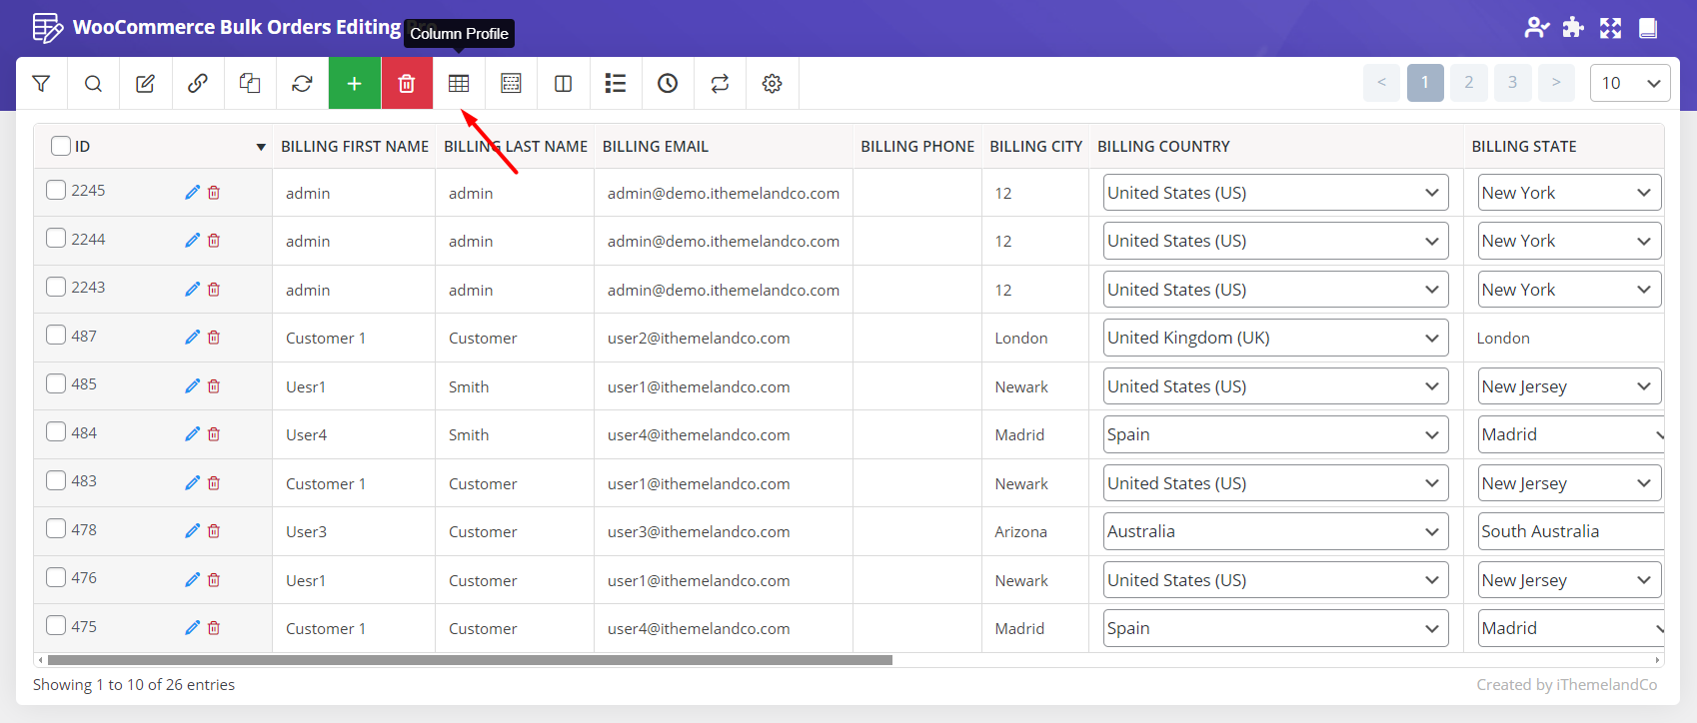Click the toolbar icon right of Column Profile
The width and height of the screenshot is (1697, 723).
(x=511, y=84)
